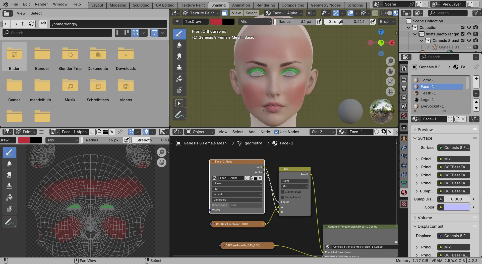Open the Texture Paint mode dropdown
The width and height of the screenshot is (482, 264).
click(x=201, y=13)
